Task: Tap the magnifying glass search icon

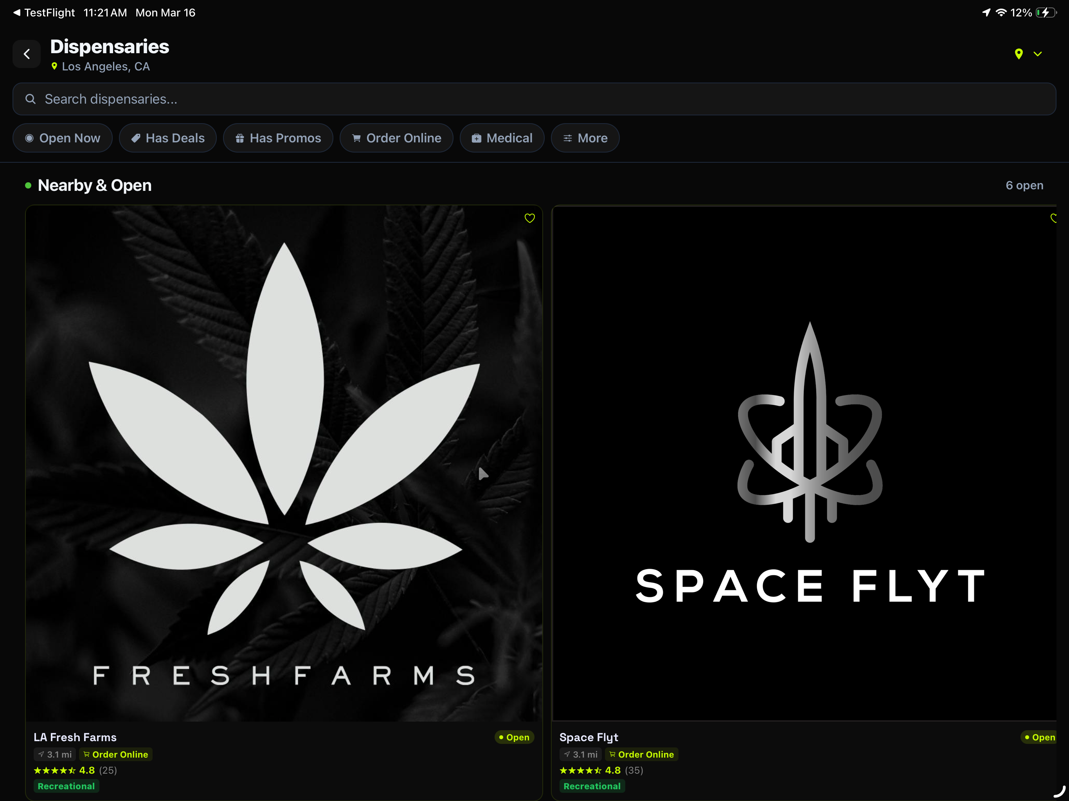Action: [x=31, y=99]
